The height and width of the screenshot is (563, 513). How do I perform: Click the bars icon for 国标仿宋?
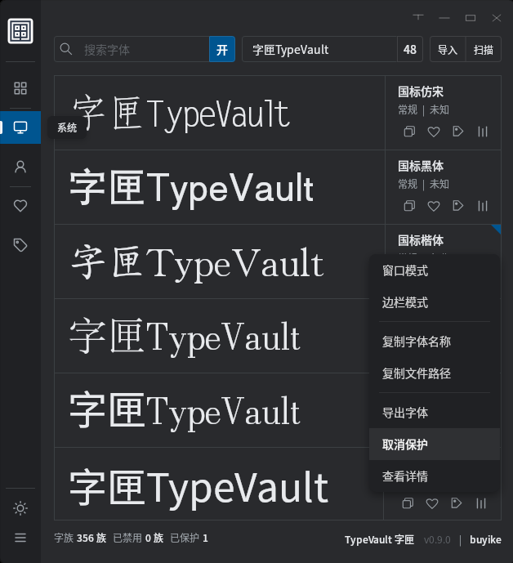coord(483,132)
